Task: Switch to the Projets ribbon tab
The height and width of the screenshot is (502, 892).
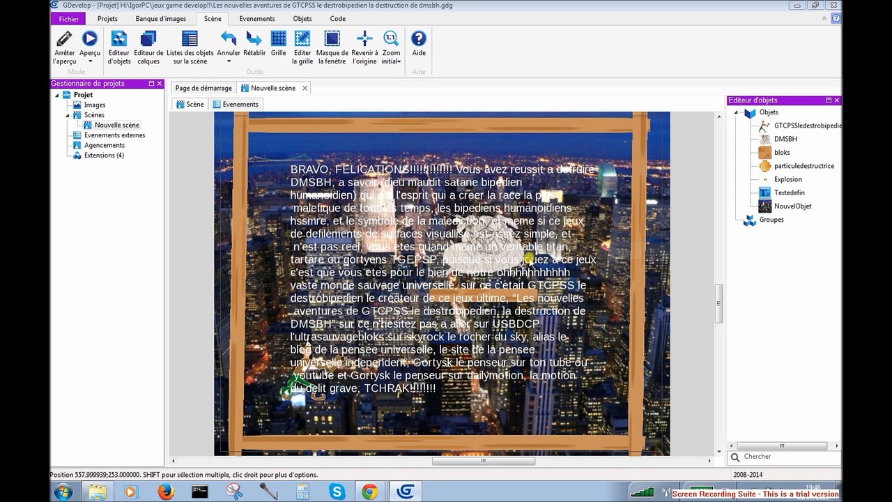Action: pos(107,19)
